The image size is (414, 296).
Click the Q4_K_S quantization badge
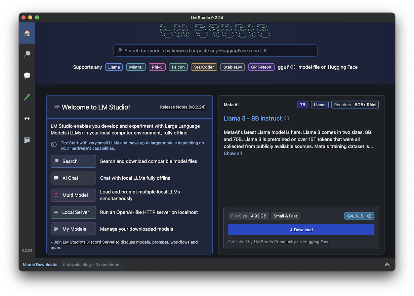(x=359, y=216)
